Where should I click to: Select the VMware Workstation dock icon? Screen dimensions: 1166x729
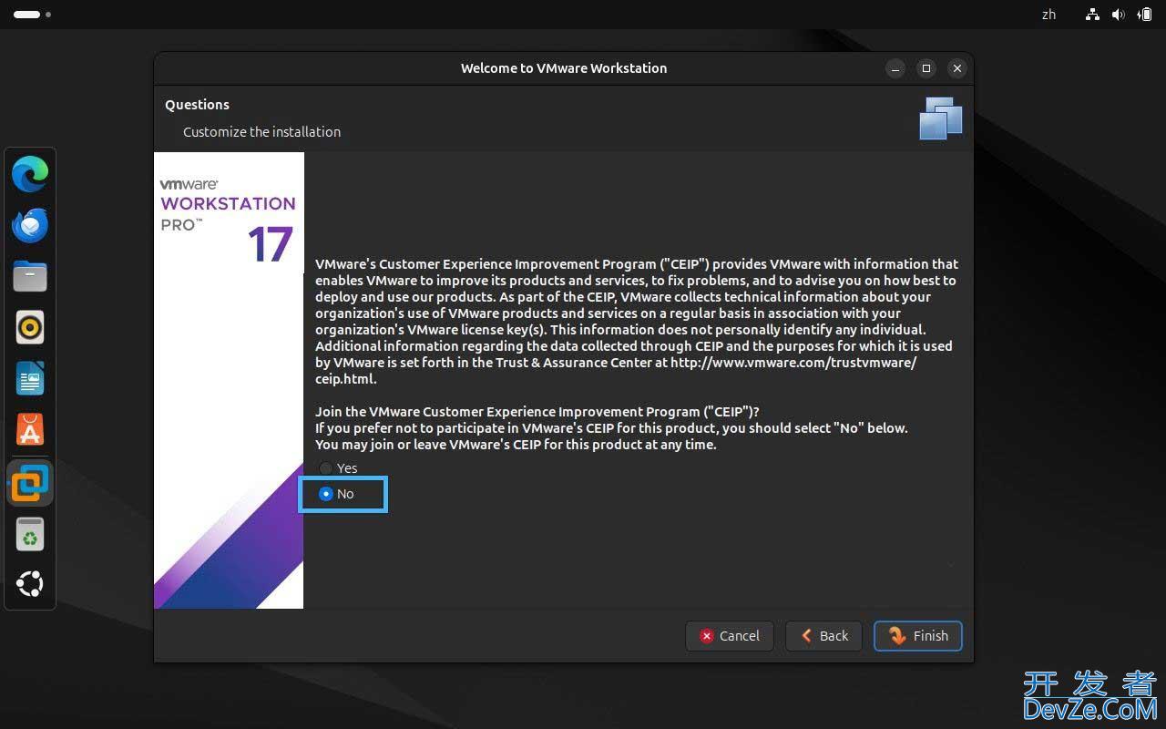(x=30, y=482)
